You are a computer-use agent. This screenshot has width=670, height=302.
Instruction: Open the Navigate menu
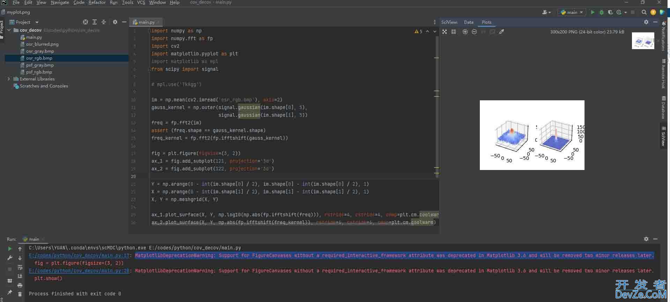pos(60,2)
